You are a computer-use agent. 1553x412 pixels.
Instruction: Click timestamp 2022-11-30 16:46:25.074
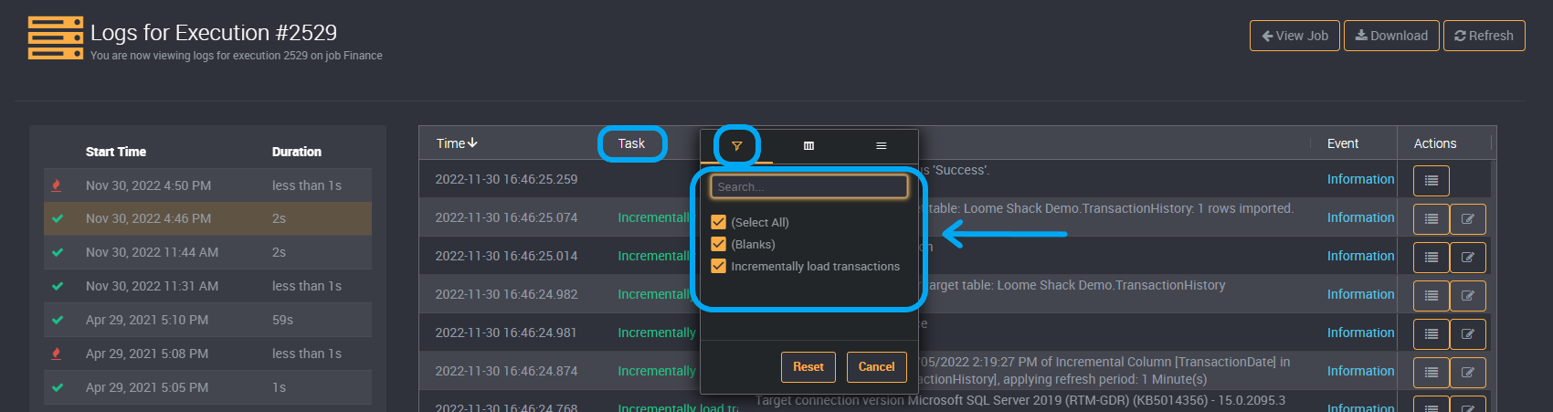click(x=506, y=217)
